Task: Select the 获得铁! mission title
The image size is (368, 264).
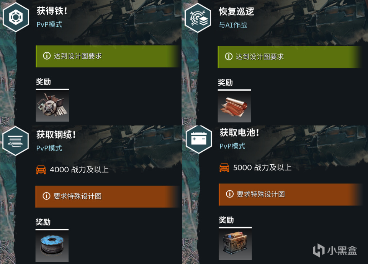Action: coord(52,11)
